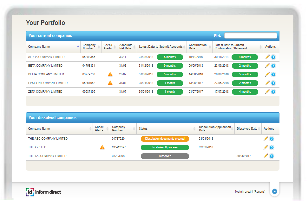
Task: Click the warning alert icon for EPSILON COMPANY LIMITED
Action: click(x=110, y=83)
